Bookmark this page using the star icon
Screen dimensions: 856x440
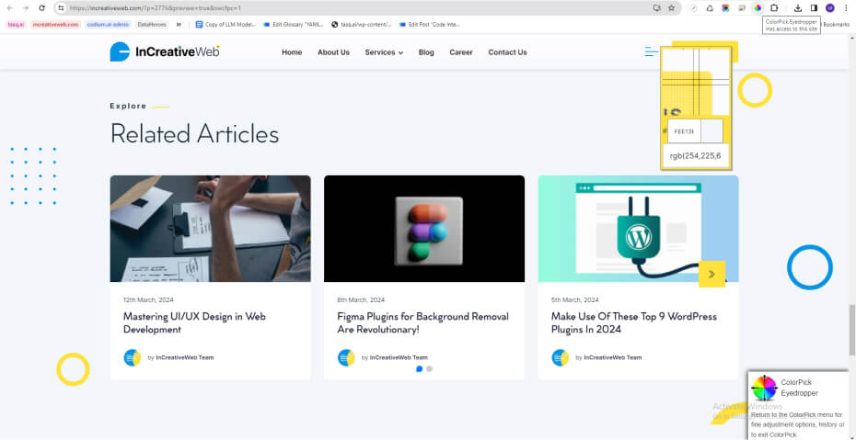[671, 7]
